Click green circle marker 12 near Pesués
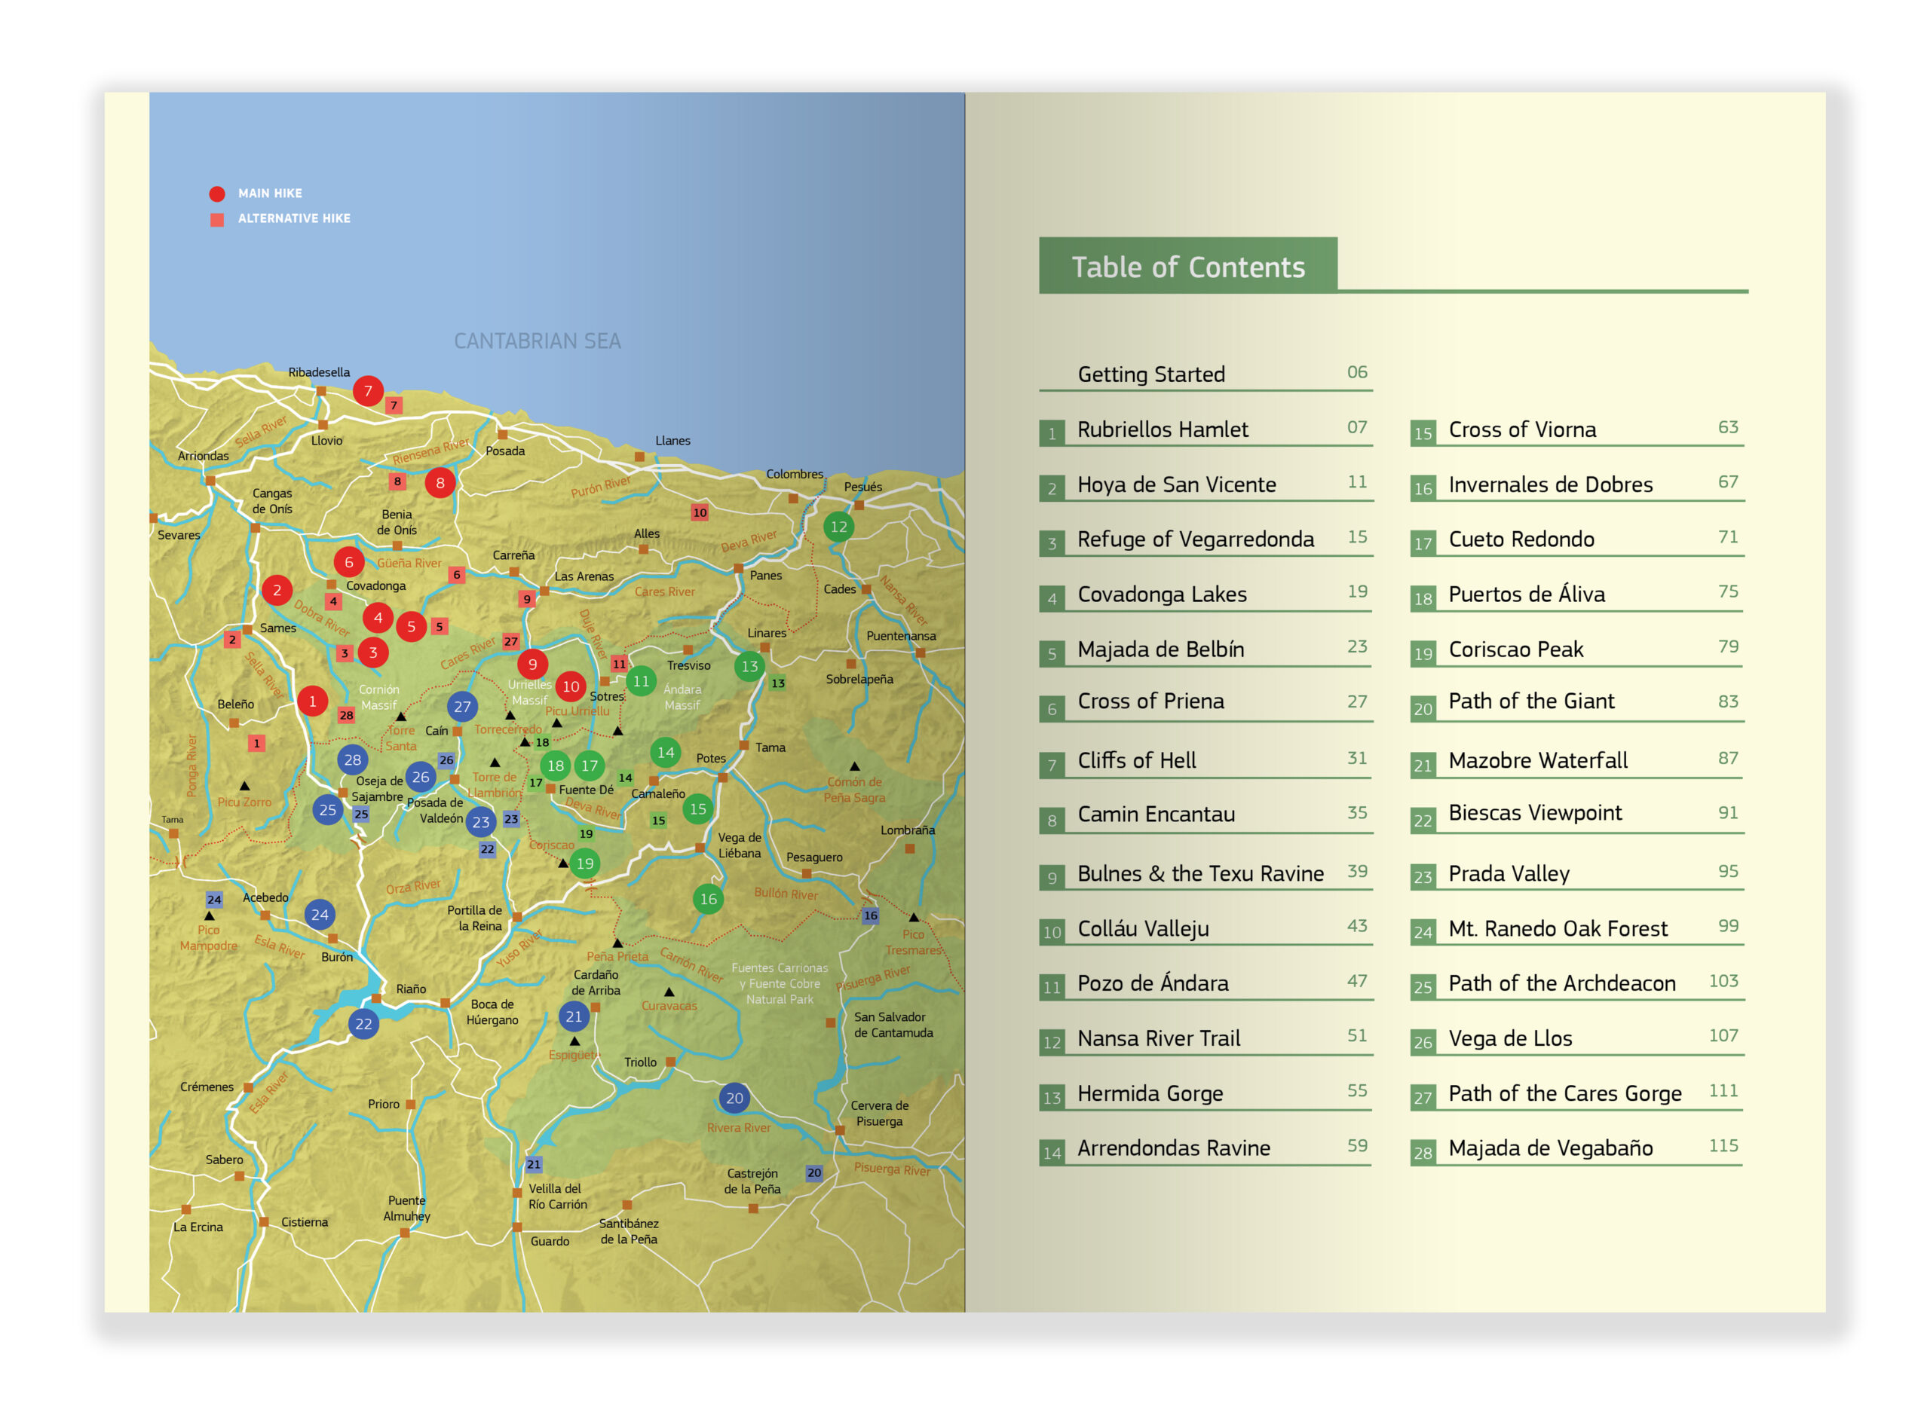The image size is (1930, 1412). coord(839,527)
